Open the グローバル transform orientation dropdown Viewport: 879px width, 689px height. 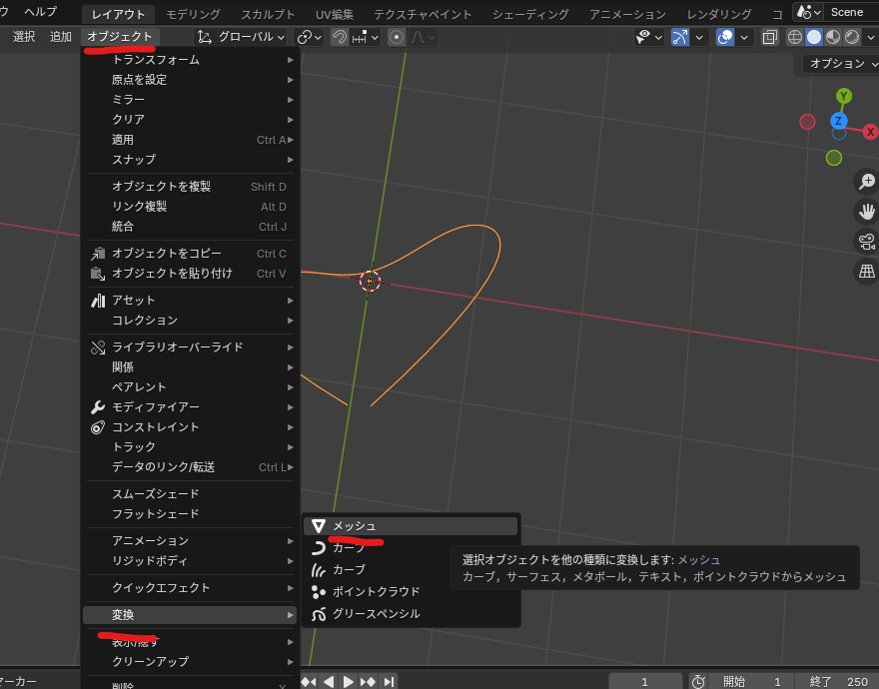(x=242, y=37)
